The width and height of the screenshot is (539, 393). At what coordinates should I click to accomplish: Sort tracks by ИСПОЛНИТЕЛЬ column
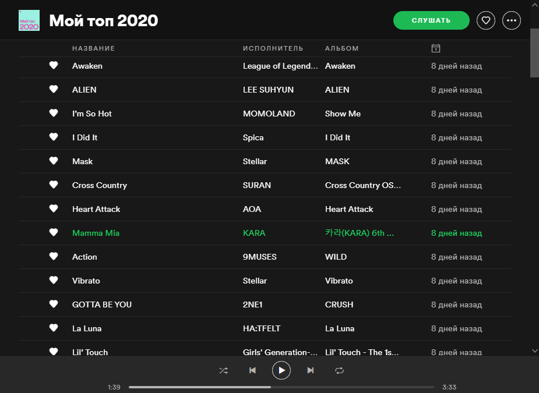coord(273,48)
